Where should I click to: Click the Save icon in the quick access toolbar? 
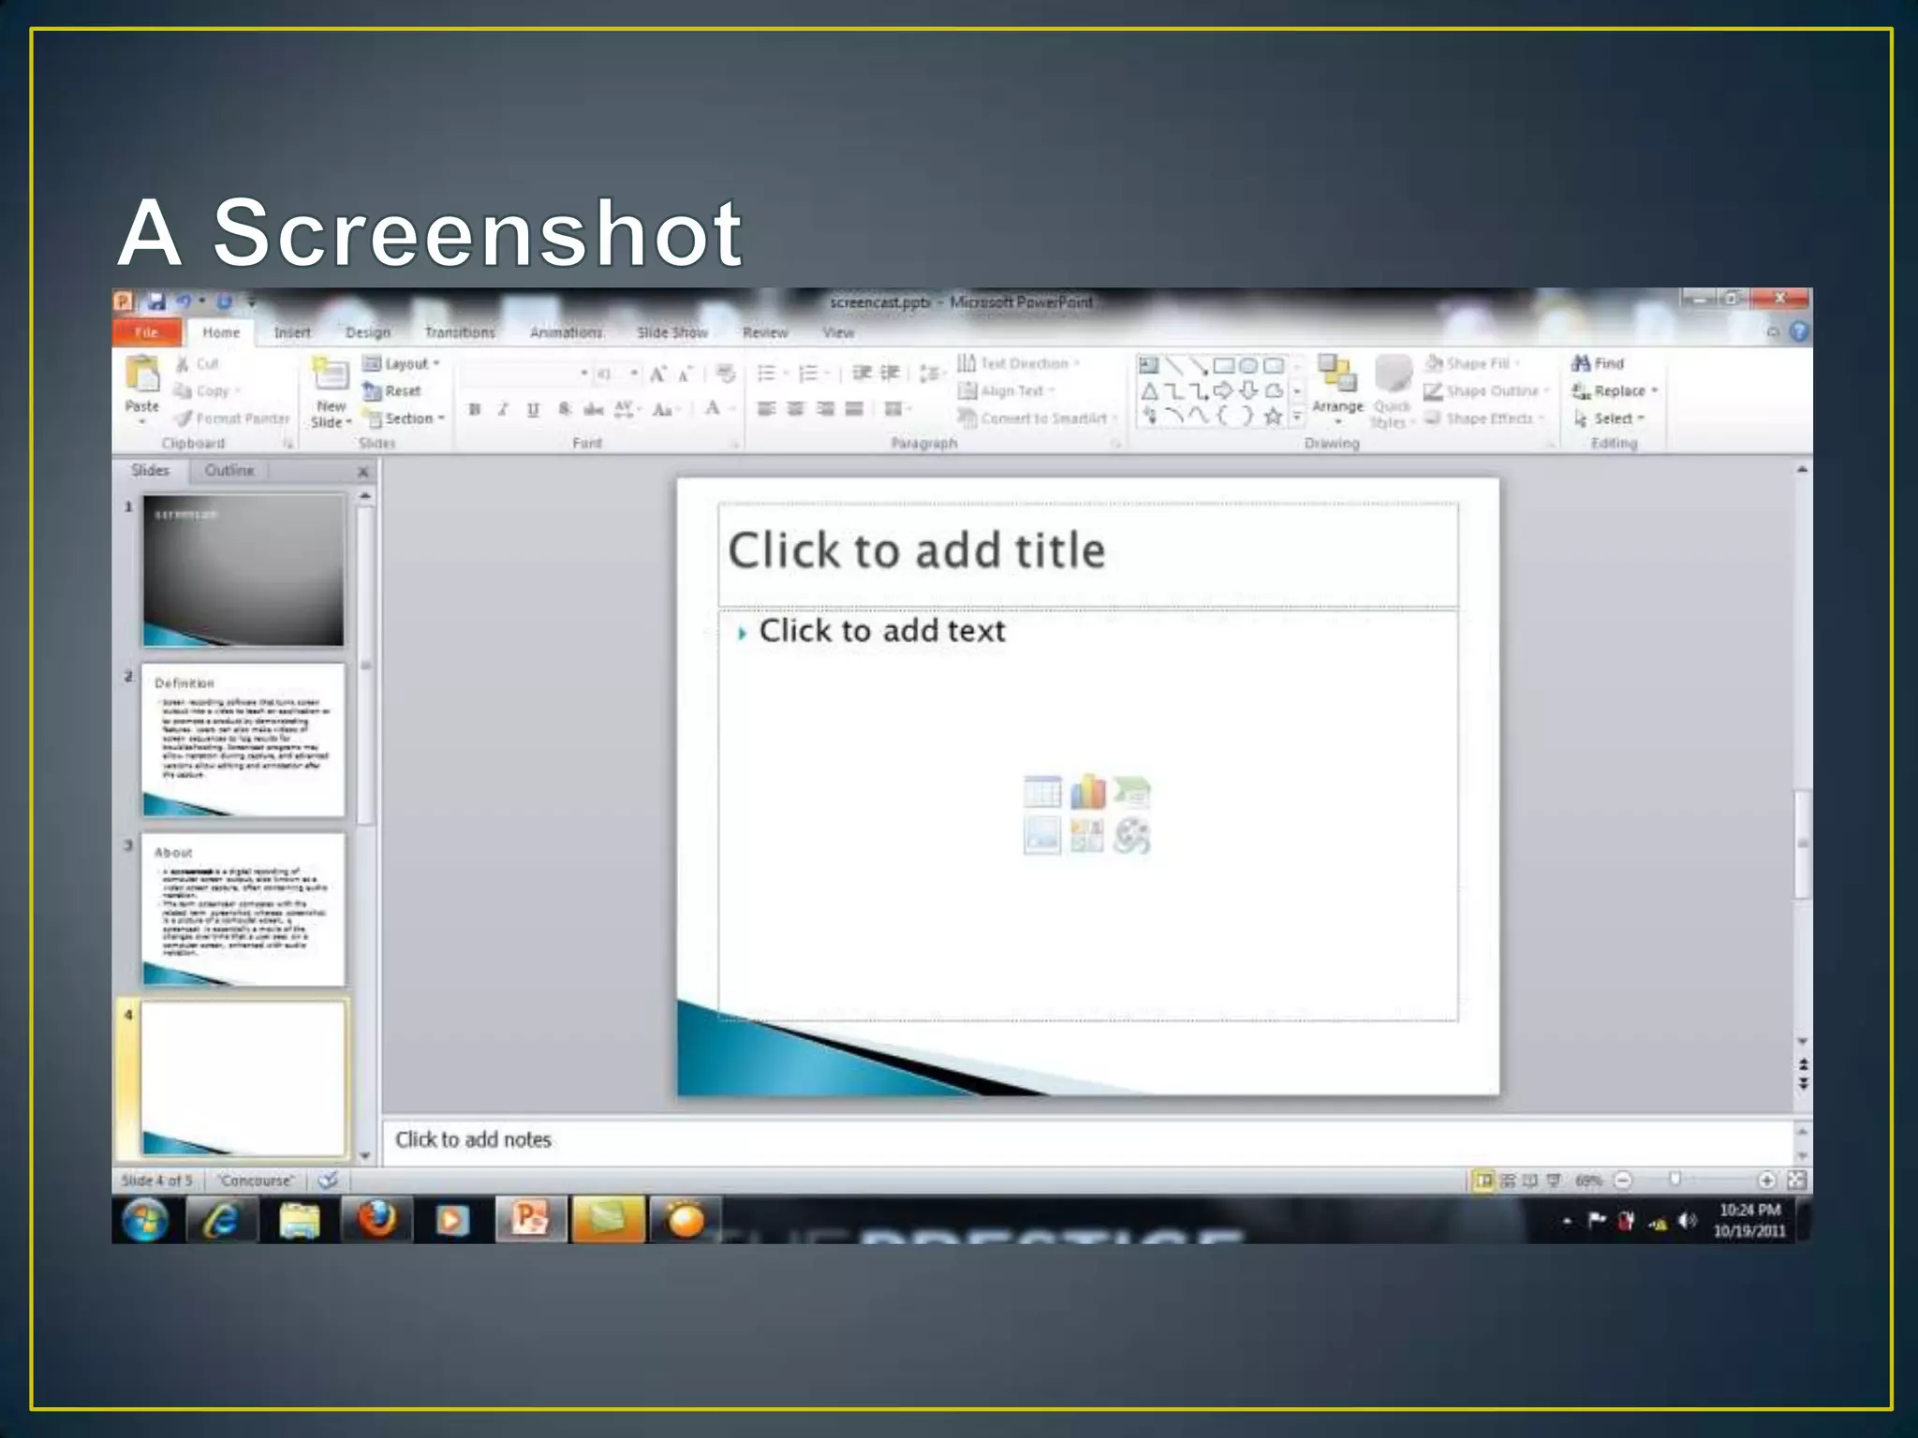tap(156, 301)
